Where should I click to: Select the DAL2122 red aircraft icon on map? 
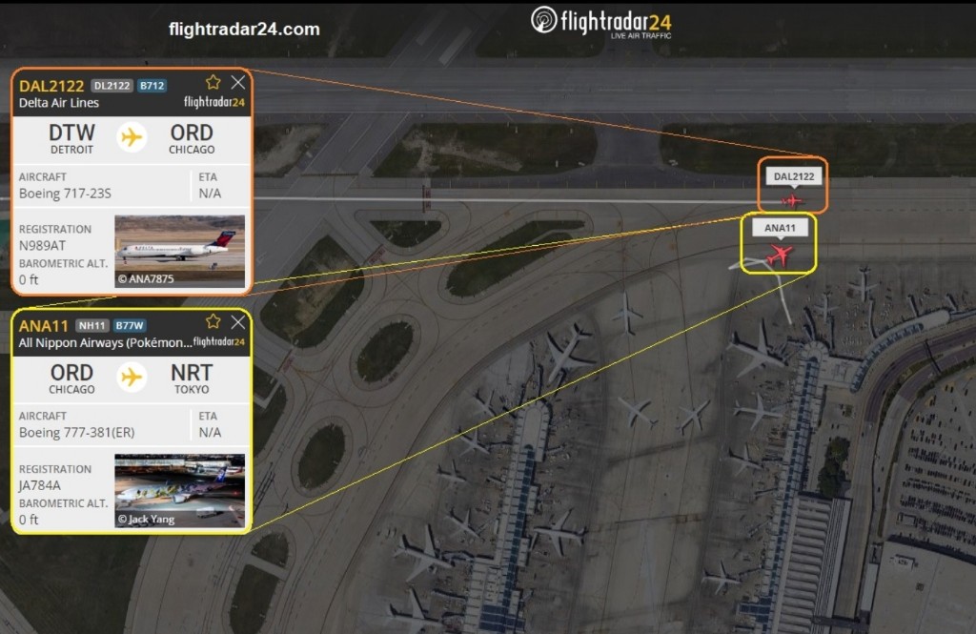tap(792, 201)
